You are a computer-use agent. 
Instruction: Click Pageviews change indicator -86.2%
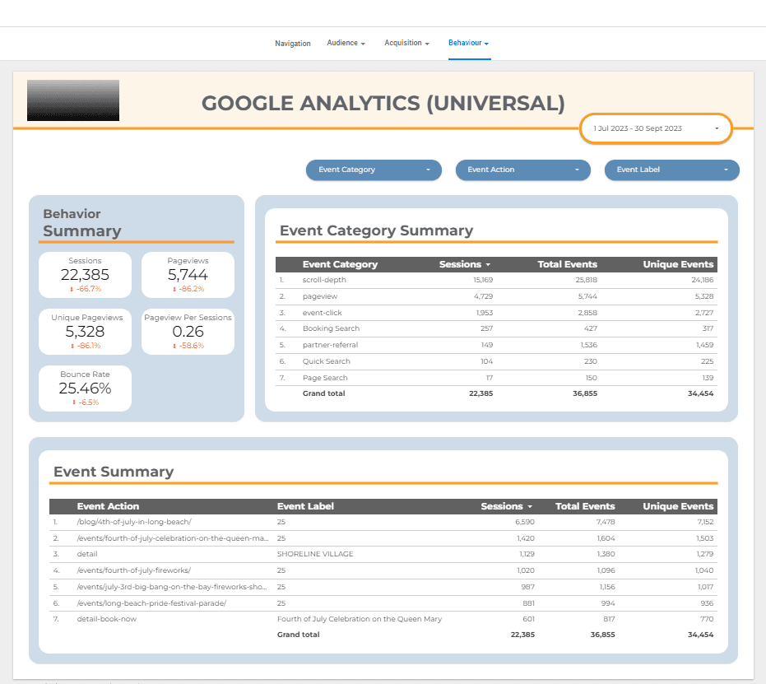188,289
